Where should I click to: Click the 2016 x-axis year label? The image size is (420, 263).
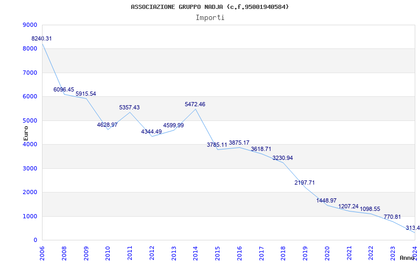(239, 254)
